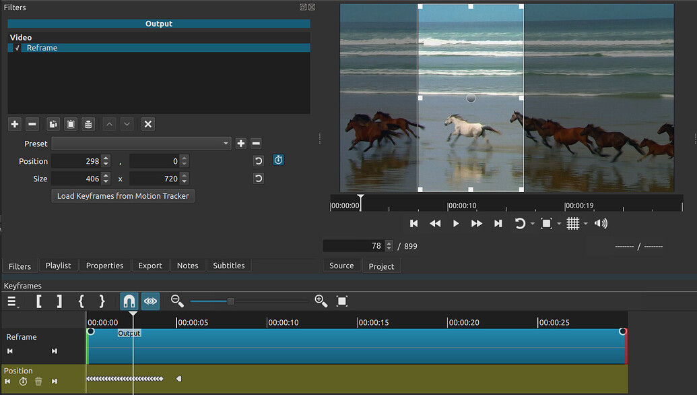This screenshot has width=697, height=395.
Task: Open the zoom options dropdown arrow
Action: pyautogui.click(x=559, y=224)
